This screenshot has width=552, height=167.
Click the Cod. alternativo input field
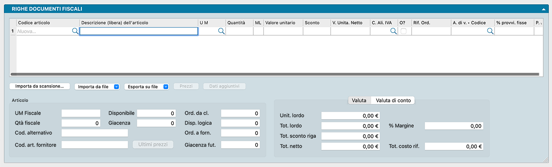pos(95,133)
